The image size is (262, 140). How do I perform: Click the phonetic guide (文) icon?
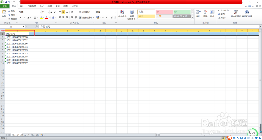point(53,17)
